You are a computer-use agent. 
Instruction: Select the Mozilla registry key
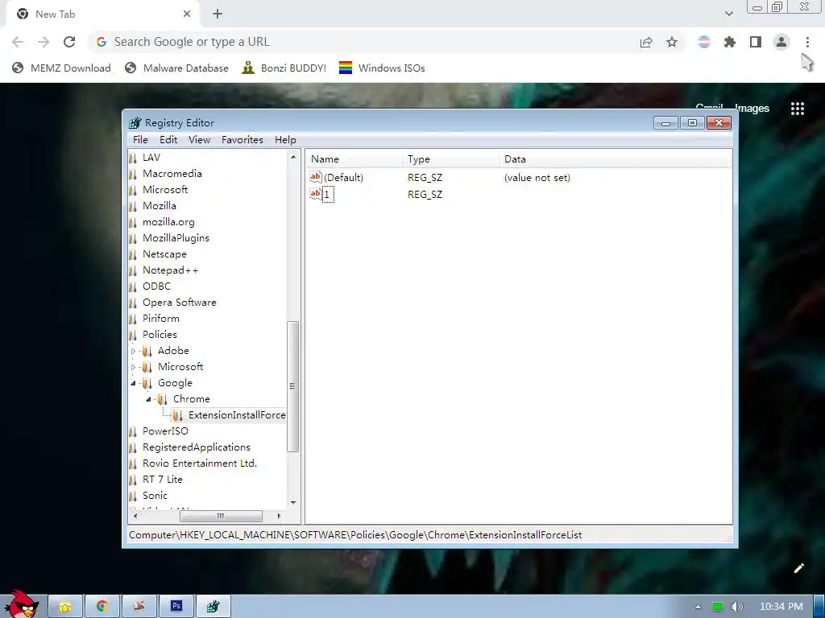pos(160,205)
